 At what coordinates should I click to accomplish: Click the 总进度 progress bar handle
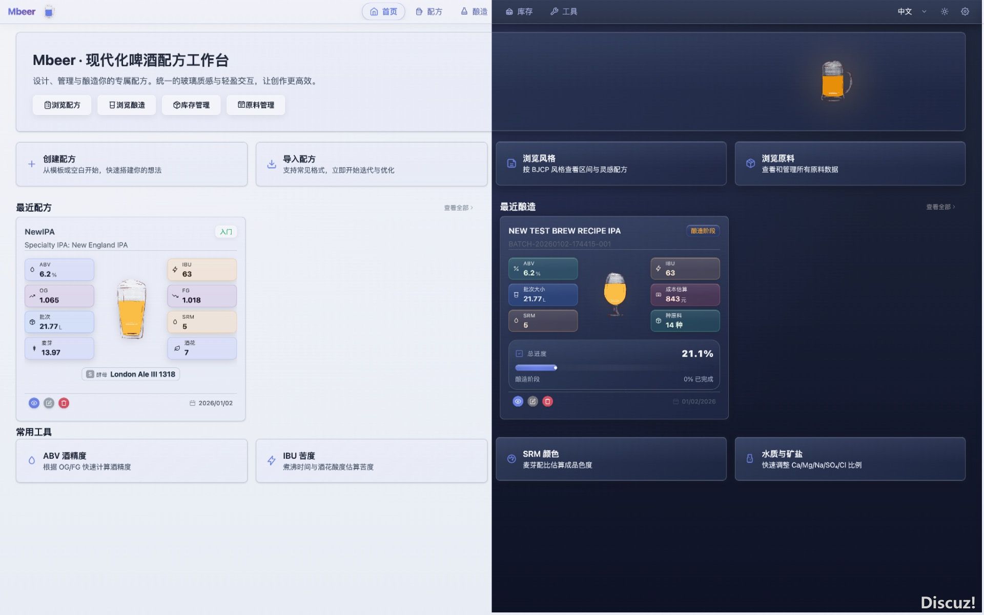pyautogui.click(x=555, y=367)
